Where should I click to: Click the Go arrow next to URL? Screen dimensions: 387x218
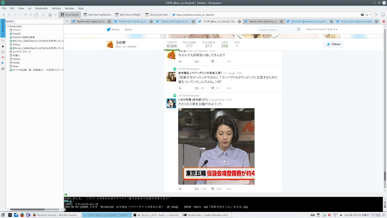(x=376, y=15)
